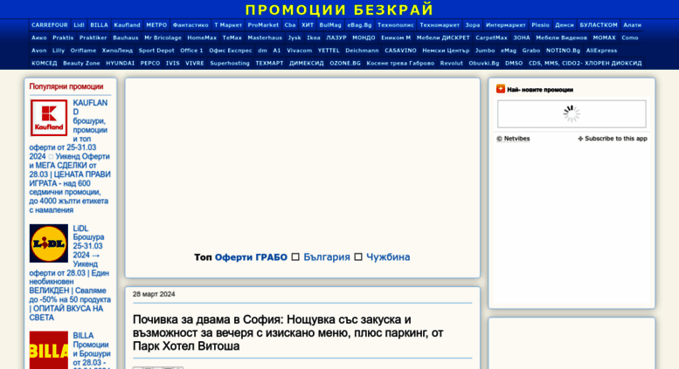Open the ProMarket menu item

(263, 25)
